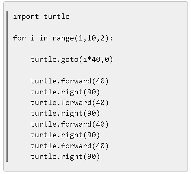Screen dimensions: 191x174
Task: Click the second turtle.right(90) line
Action: (65, 114)
